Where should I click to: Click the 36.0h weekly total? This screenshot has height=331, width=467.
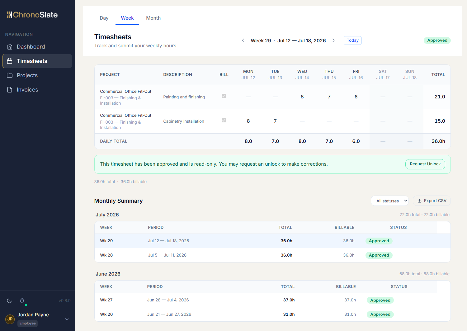pos(438,141)
